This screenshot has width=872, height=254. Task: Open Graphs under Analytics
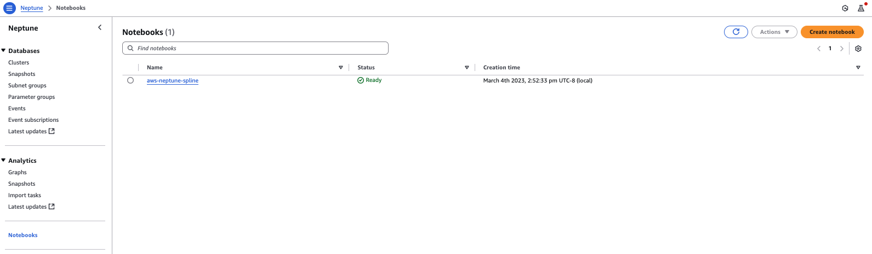pos(18,172)
